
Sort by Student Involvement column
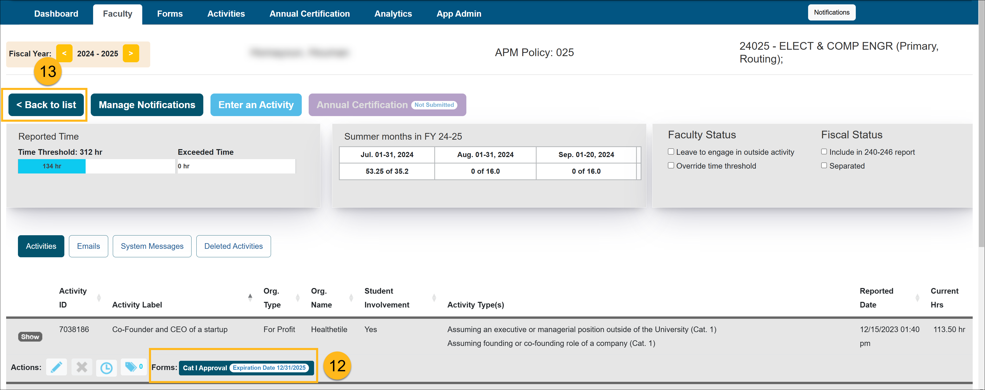tap(434, 298)
